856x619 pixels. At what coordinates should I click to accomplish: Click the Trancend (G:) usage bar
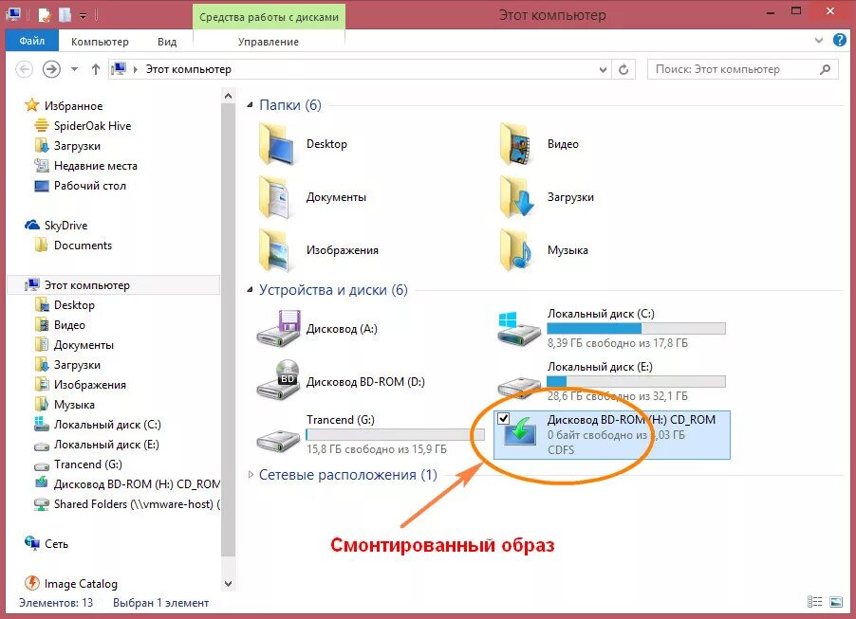pos(395,434)
